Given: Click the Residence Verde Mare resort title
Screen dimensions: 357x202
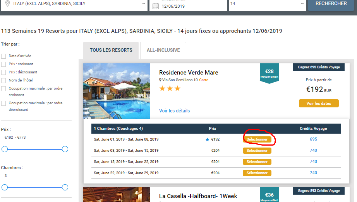Looking at the screenshot, I should (x=189, y=73).
